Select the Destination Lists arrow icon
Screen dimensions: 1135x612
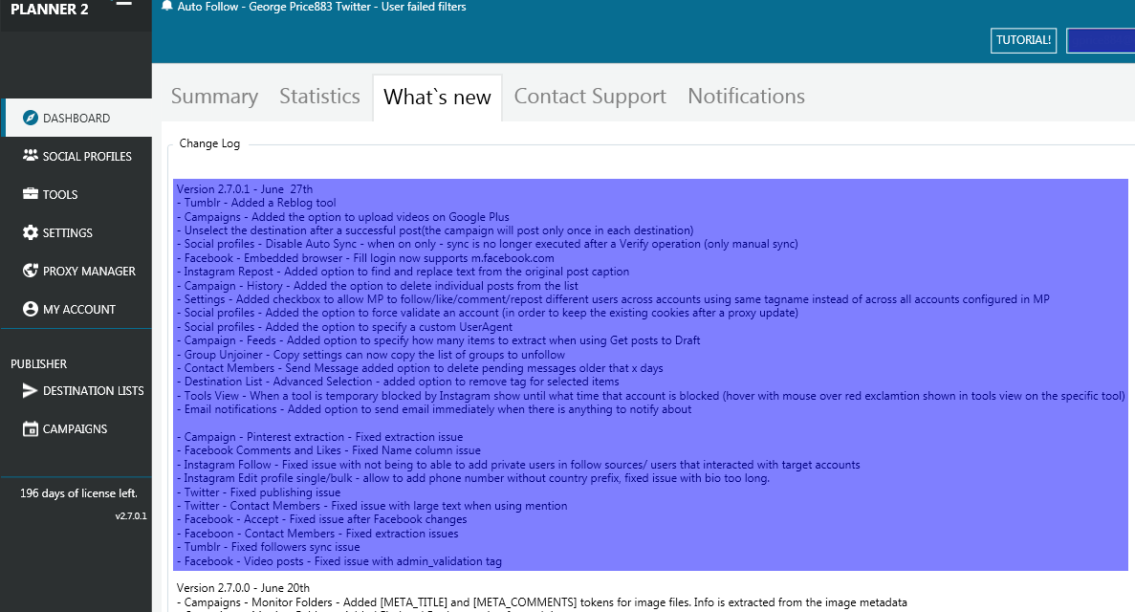pos(30,390)
